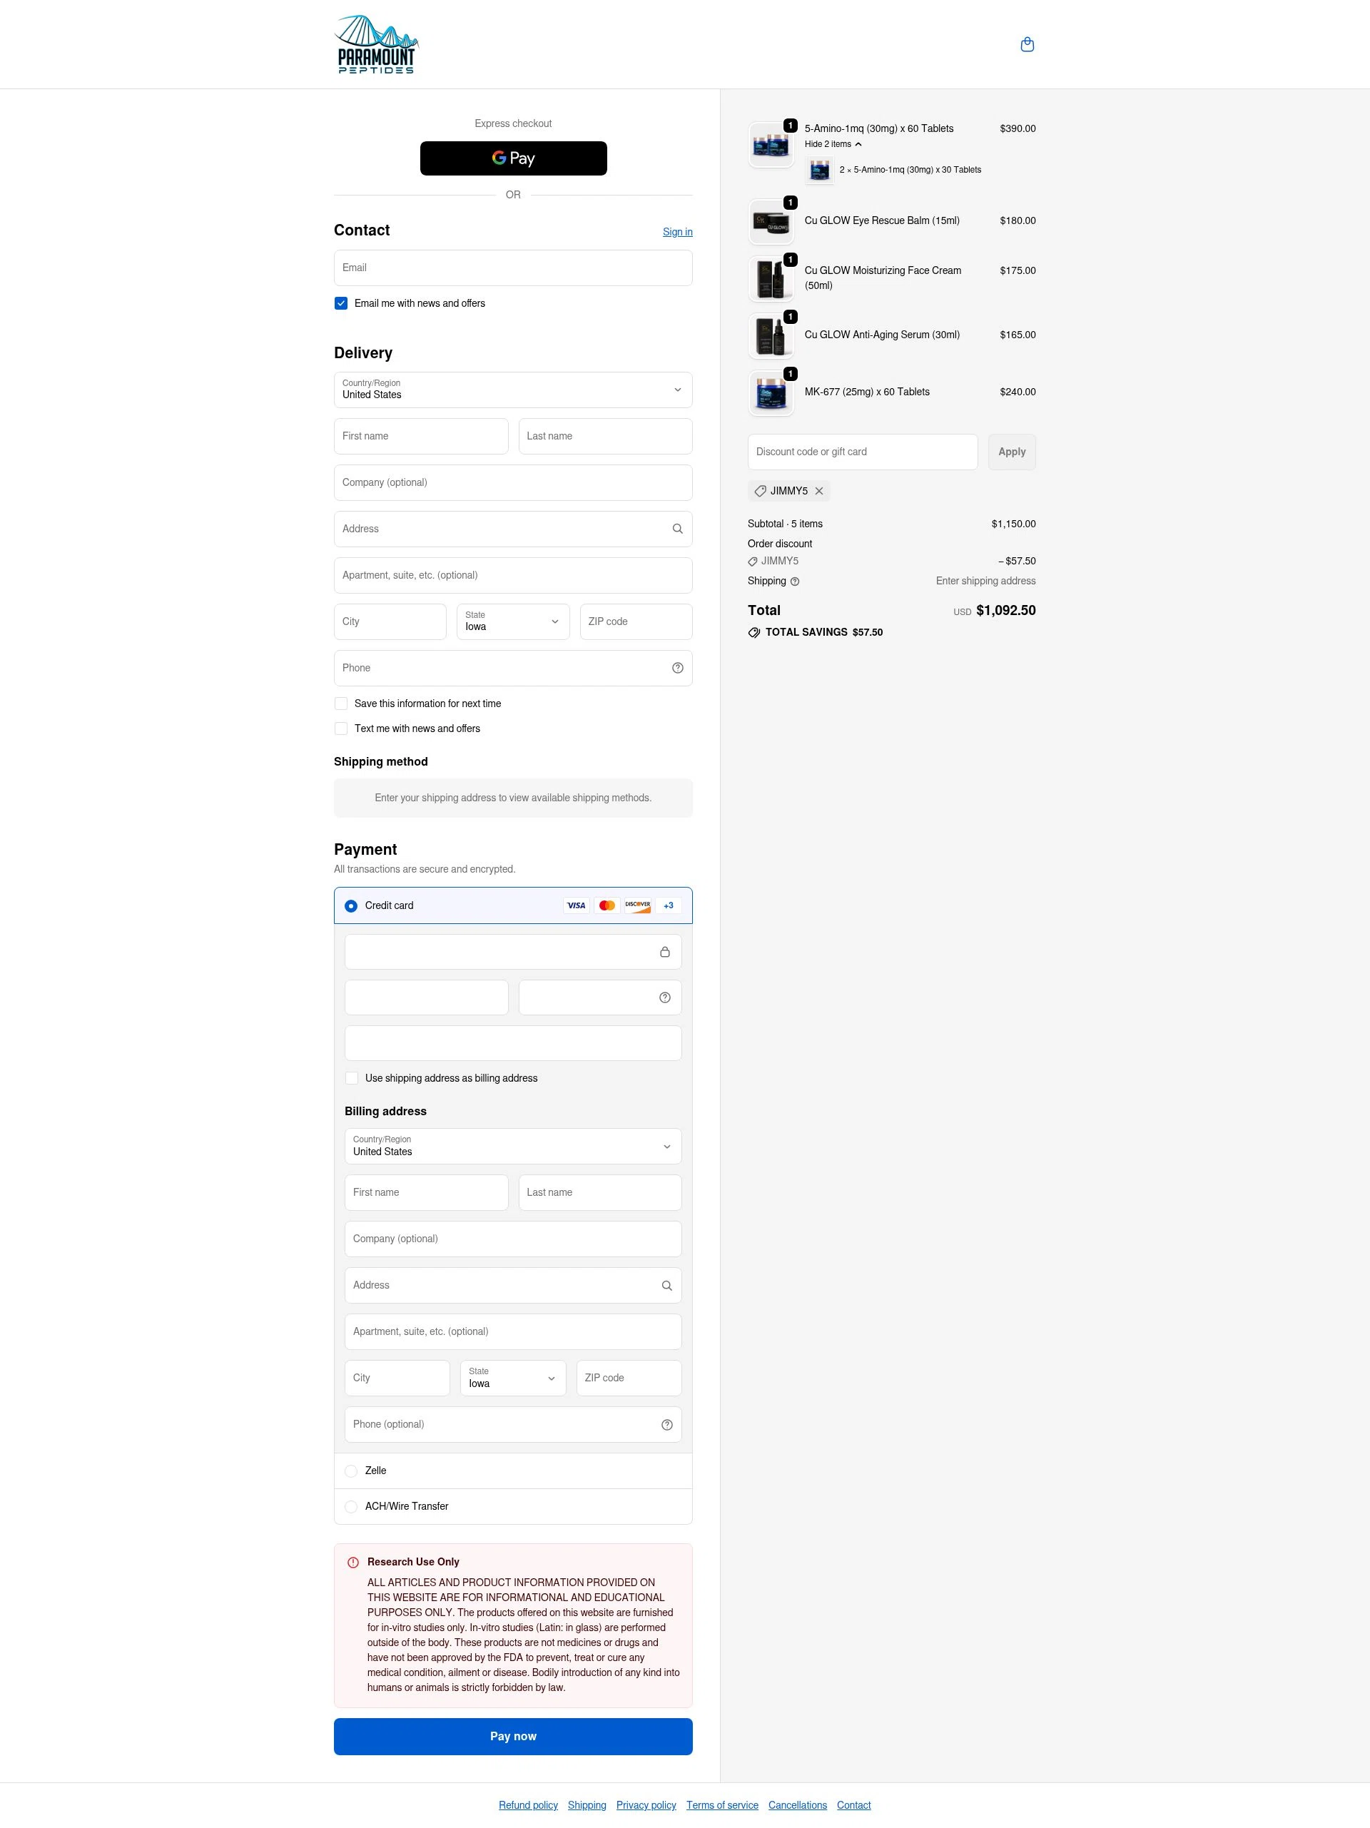Click the MK-677 product thumbnail
Image resolution: width=1370 pixels, height=1828 pixels.
click(x=771, y=392)
